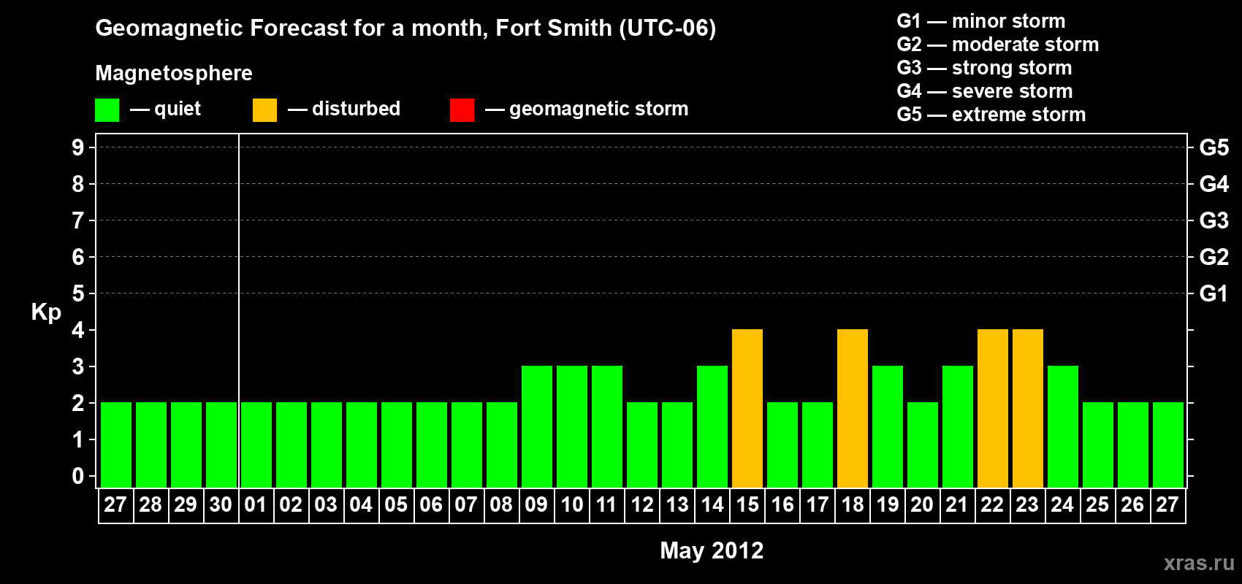Click the date label '08' on the axis

click(x=501, y=505)
